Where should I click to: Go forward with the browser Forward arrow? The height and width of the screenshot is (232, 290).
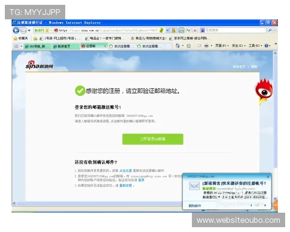24,30
